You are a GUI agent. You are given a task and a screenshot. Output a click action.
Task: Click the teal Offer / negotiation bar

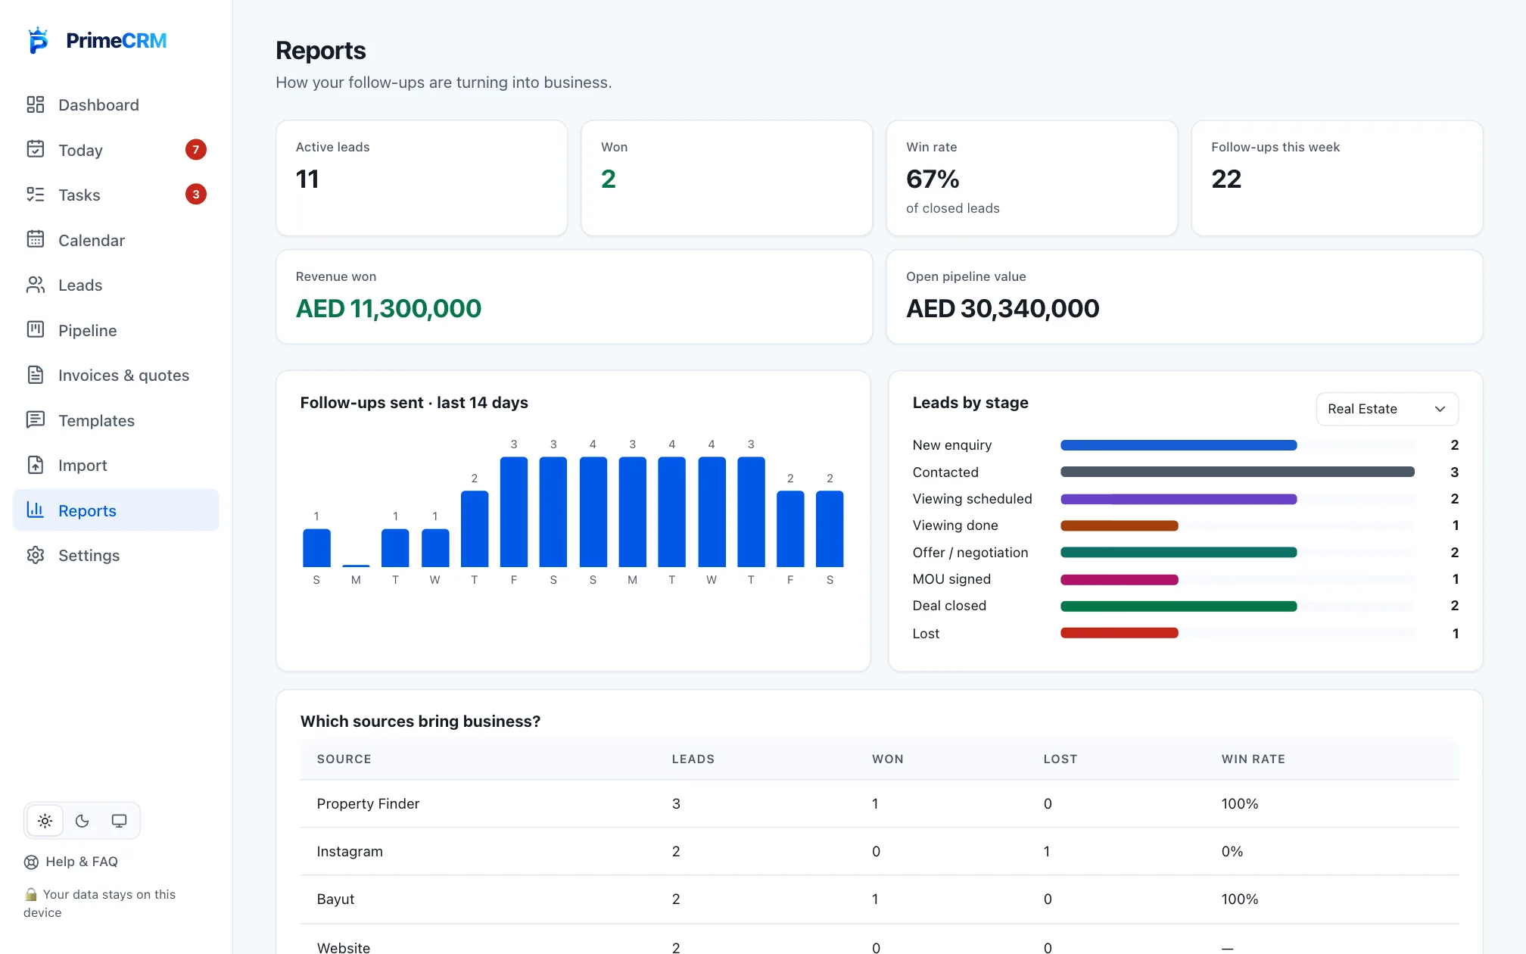coord(1179,552)
